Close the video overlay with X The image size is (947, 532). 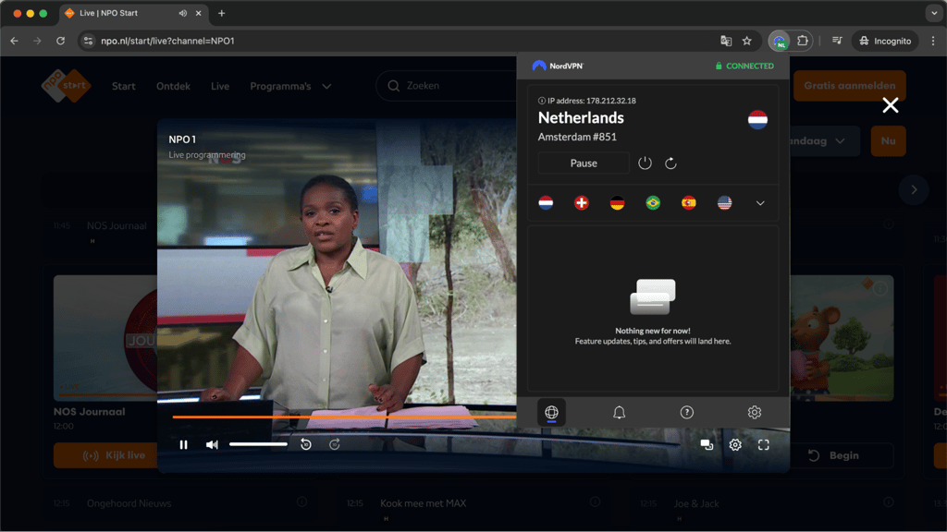(891, 105)
